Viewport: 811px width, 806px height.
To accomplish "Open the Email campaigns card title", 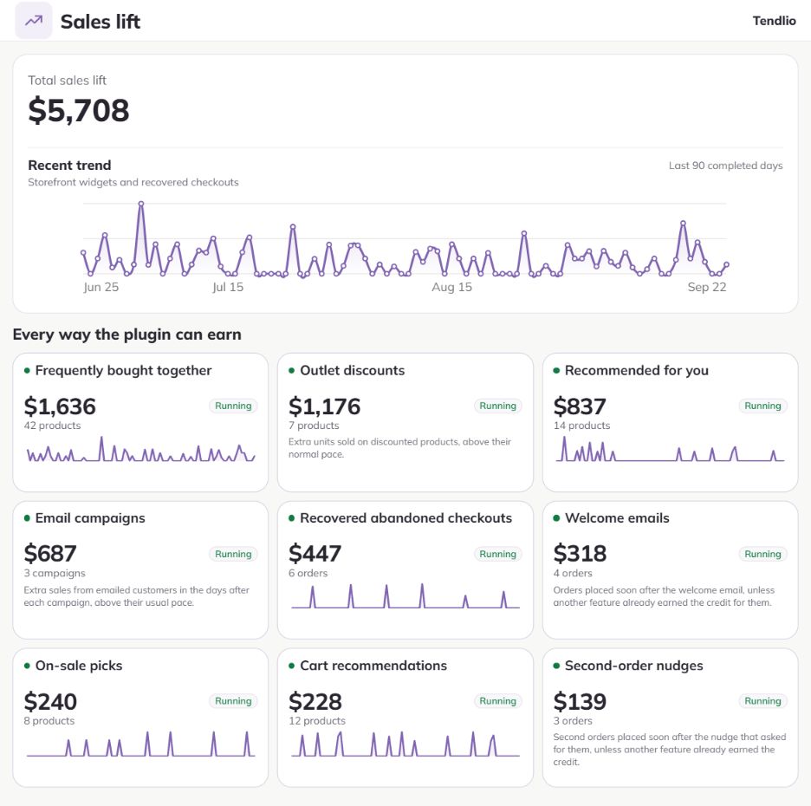I will tap(90, 518).
